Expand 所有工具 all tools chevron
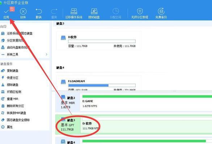 coord(47,54)
